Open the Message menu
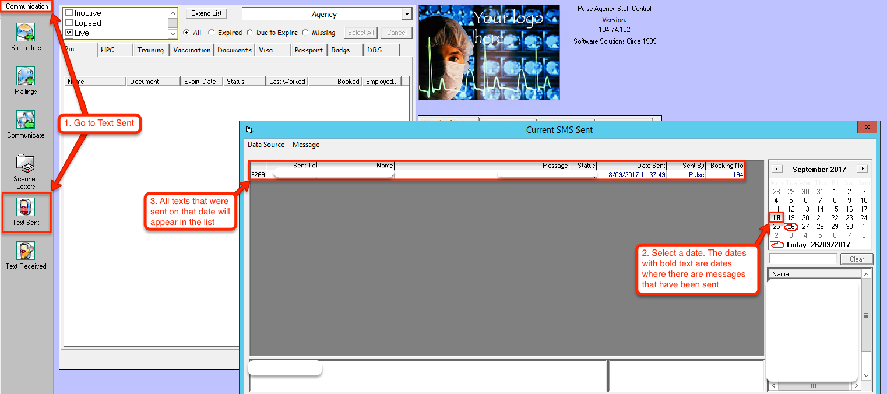 (306, 145)
